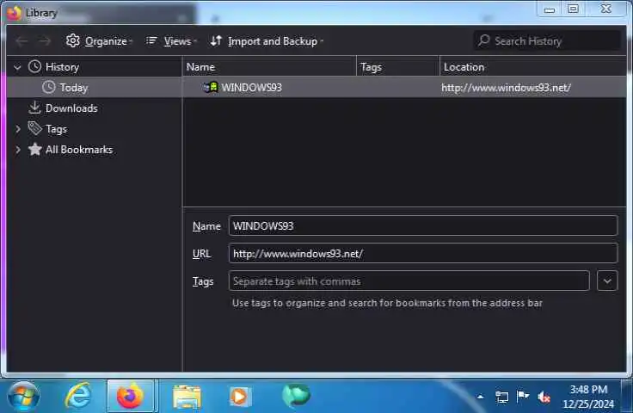
Task: Click the list icon beside Views
Action: click(x=151, y=40)
